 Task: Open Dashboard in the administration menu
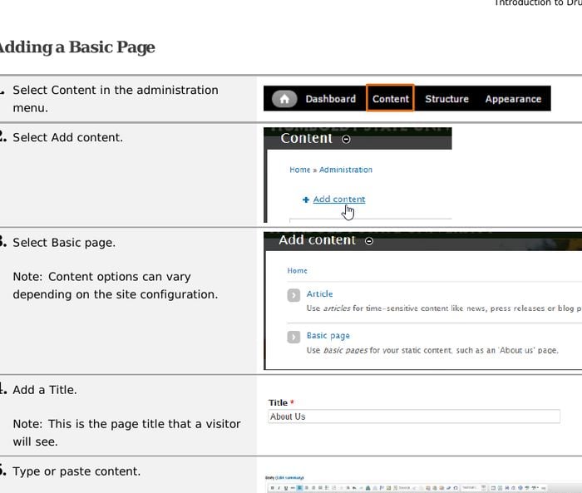click(x=330, y=99)
